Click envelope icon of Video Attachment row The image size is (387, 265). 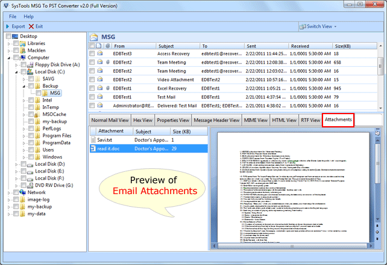pyautogui.click(x=100, y=79)
